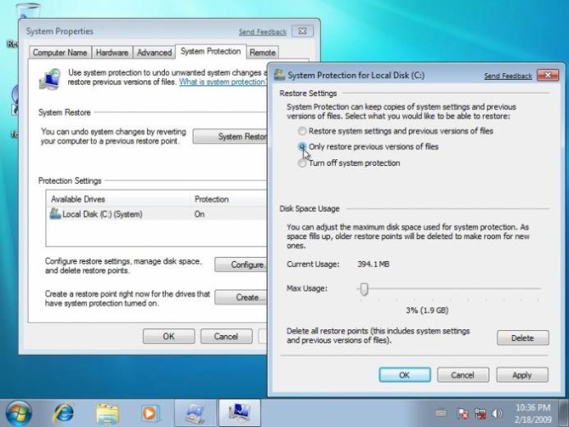This screenshot has width=569, height=427.
Task: Select Only restore previous versions of files
Action: [x=368, y=146]
